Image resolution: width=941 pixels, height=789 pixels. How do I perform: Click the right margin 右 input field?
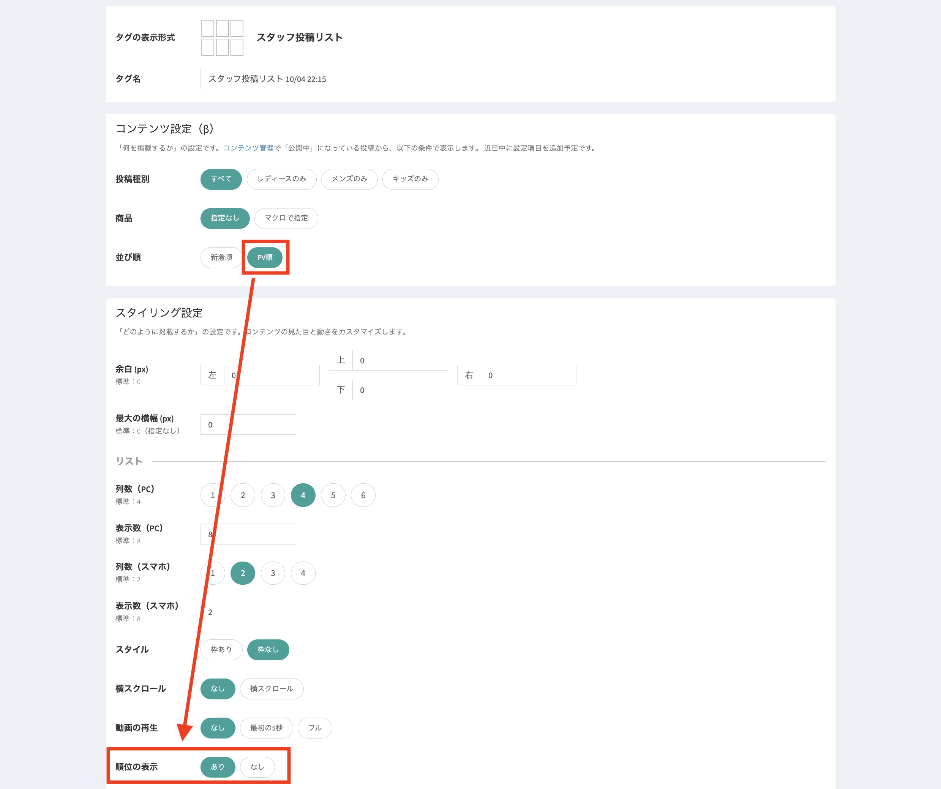528,375
